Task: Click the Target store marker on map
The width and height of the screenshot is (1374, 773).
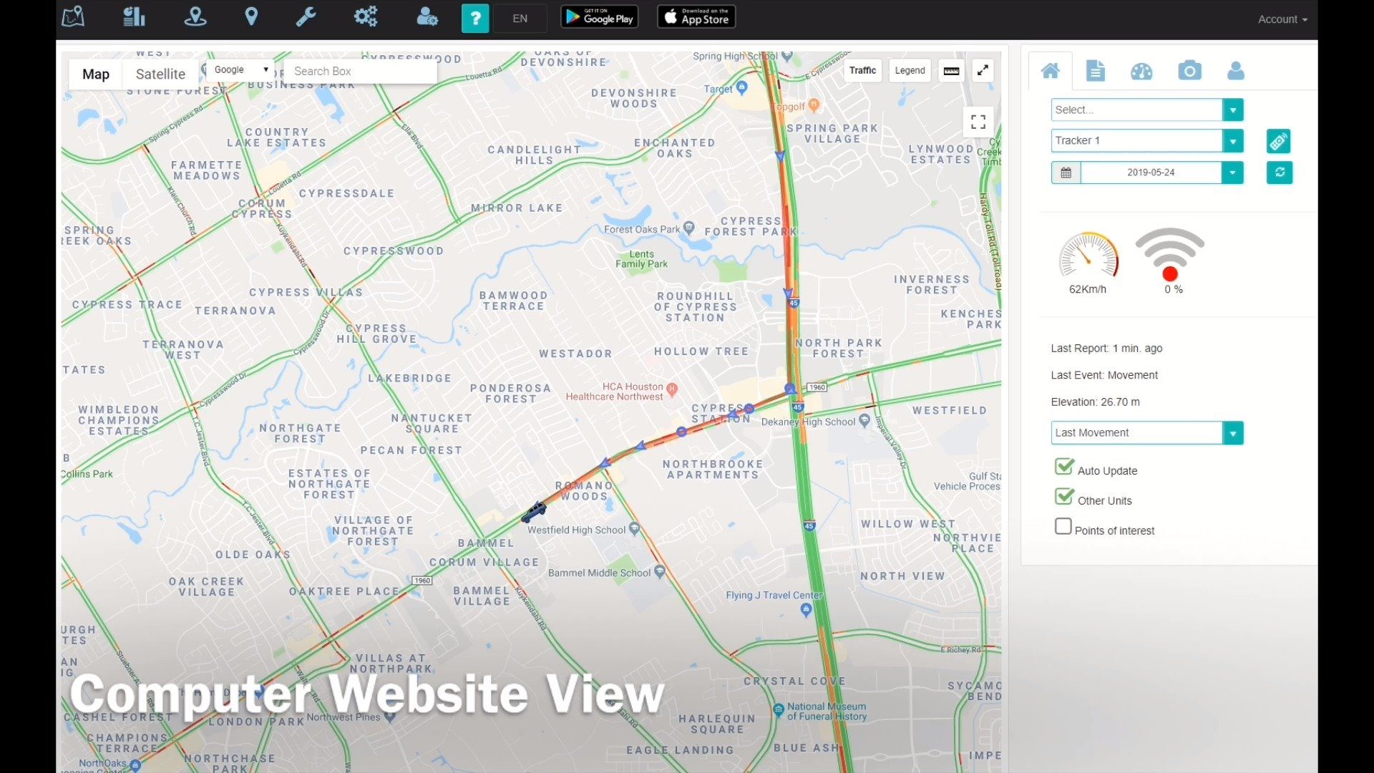Action: point(741,87)
